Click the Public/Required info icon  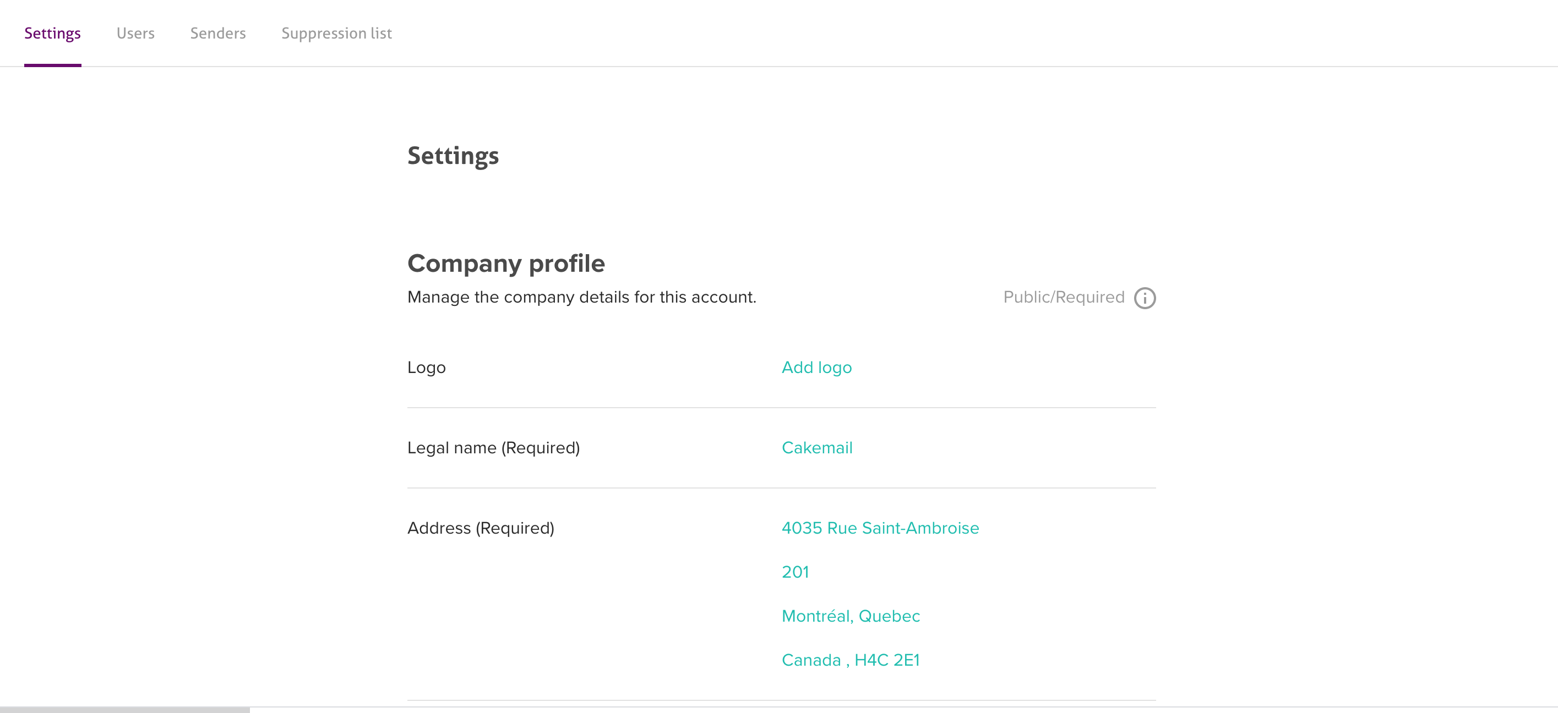1145,298
